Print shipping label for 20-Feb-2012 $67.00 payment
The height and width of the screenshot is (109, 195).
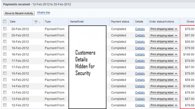click(162, 35)
